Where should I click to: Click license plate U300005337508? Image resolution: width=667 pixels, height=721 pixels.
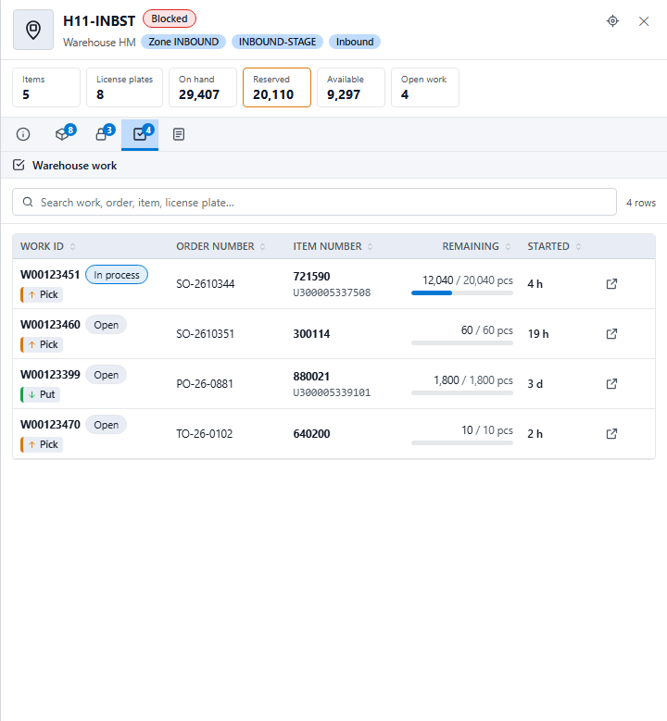(332, 292)
